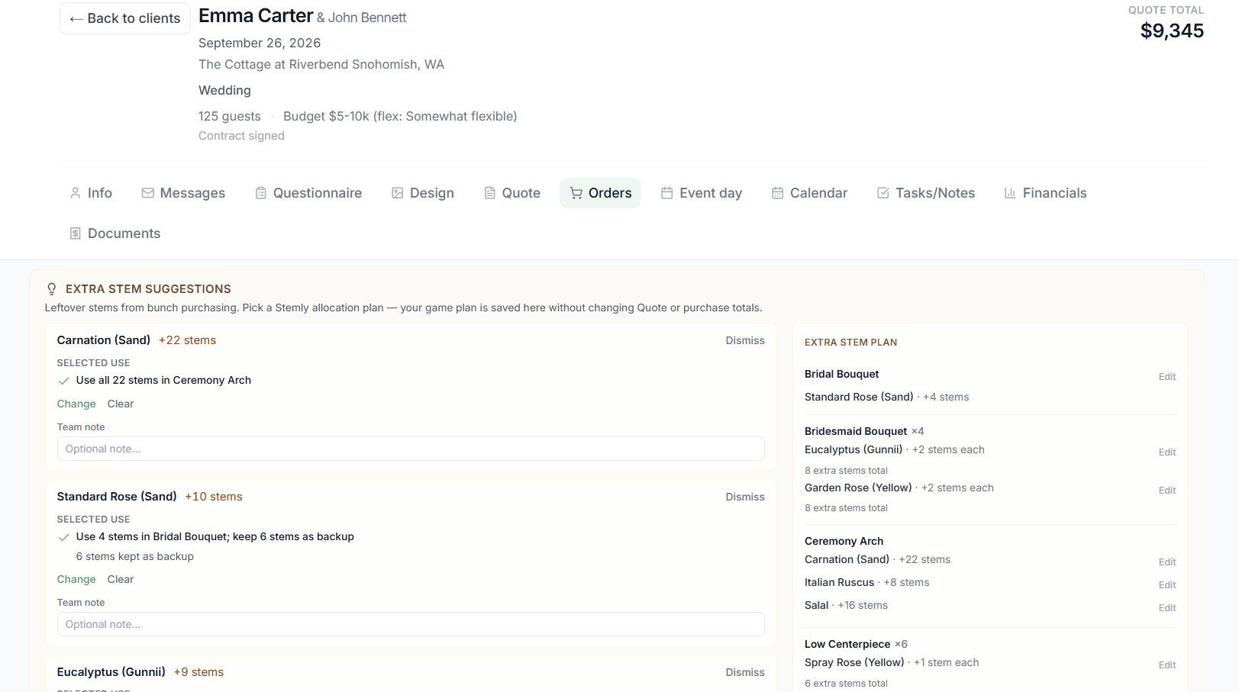Open the Calendar tab

pyautogui.click(x=810, y=193)
